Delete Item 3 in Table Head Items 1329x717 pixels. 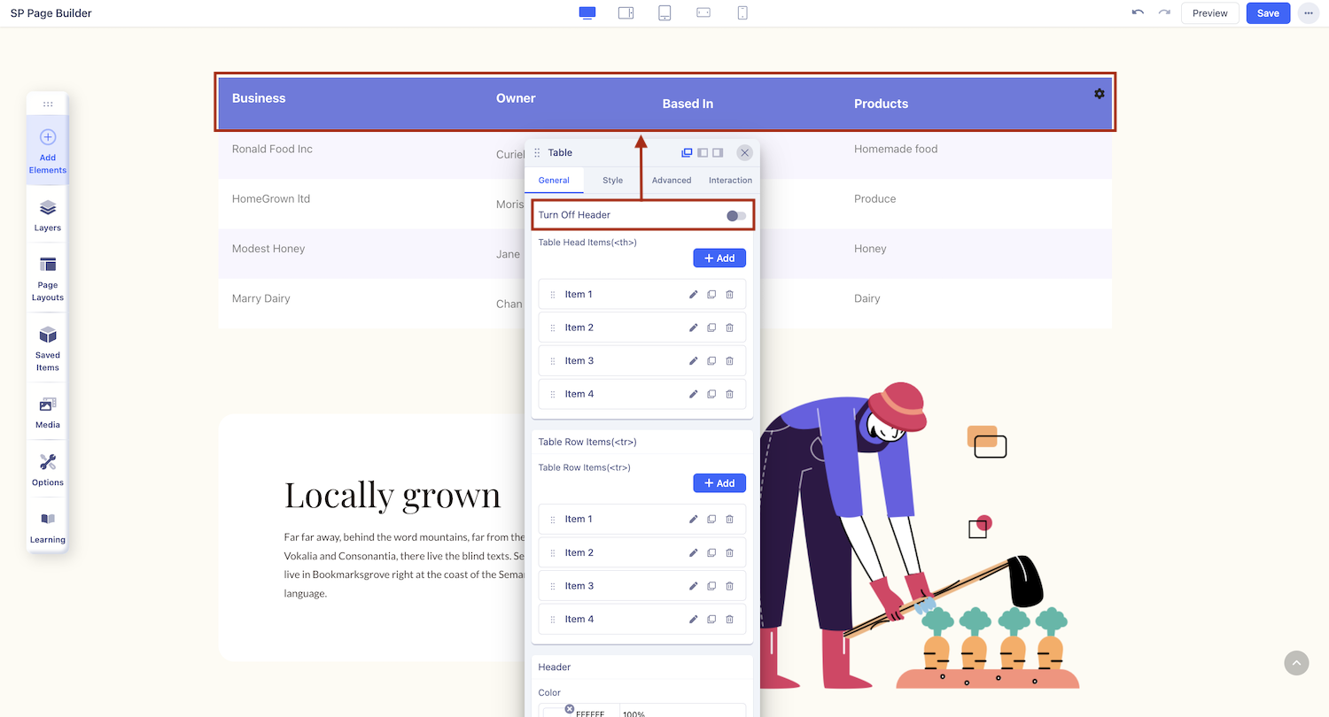pyautogui.click(x=730, y=361)
